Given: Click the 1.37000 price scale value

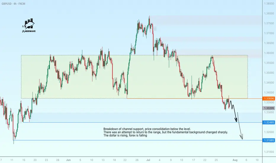Looking at the screenshot, I should (269, 33).
